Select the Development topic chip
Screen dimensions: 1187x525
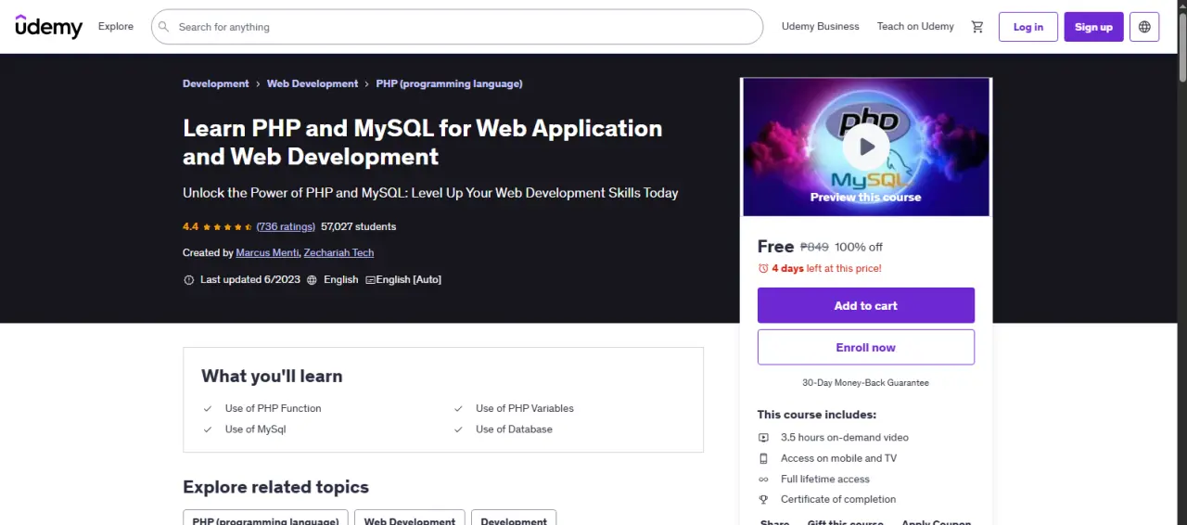(x=514, y=518)
